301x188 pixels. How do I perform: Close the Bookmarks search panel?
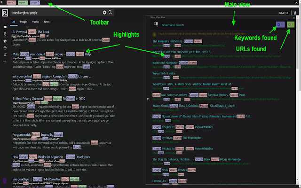click(294, 18)
